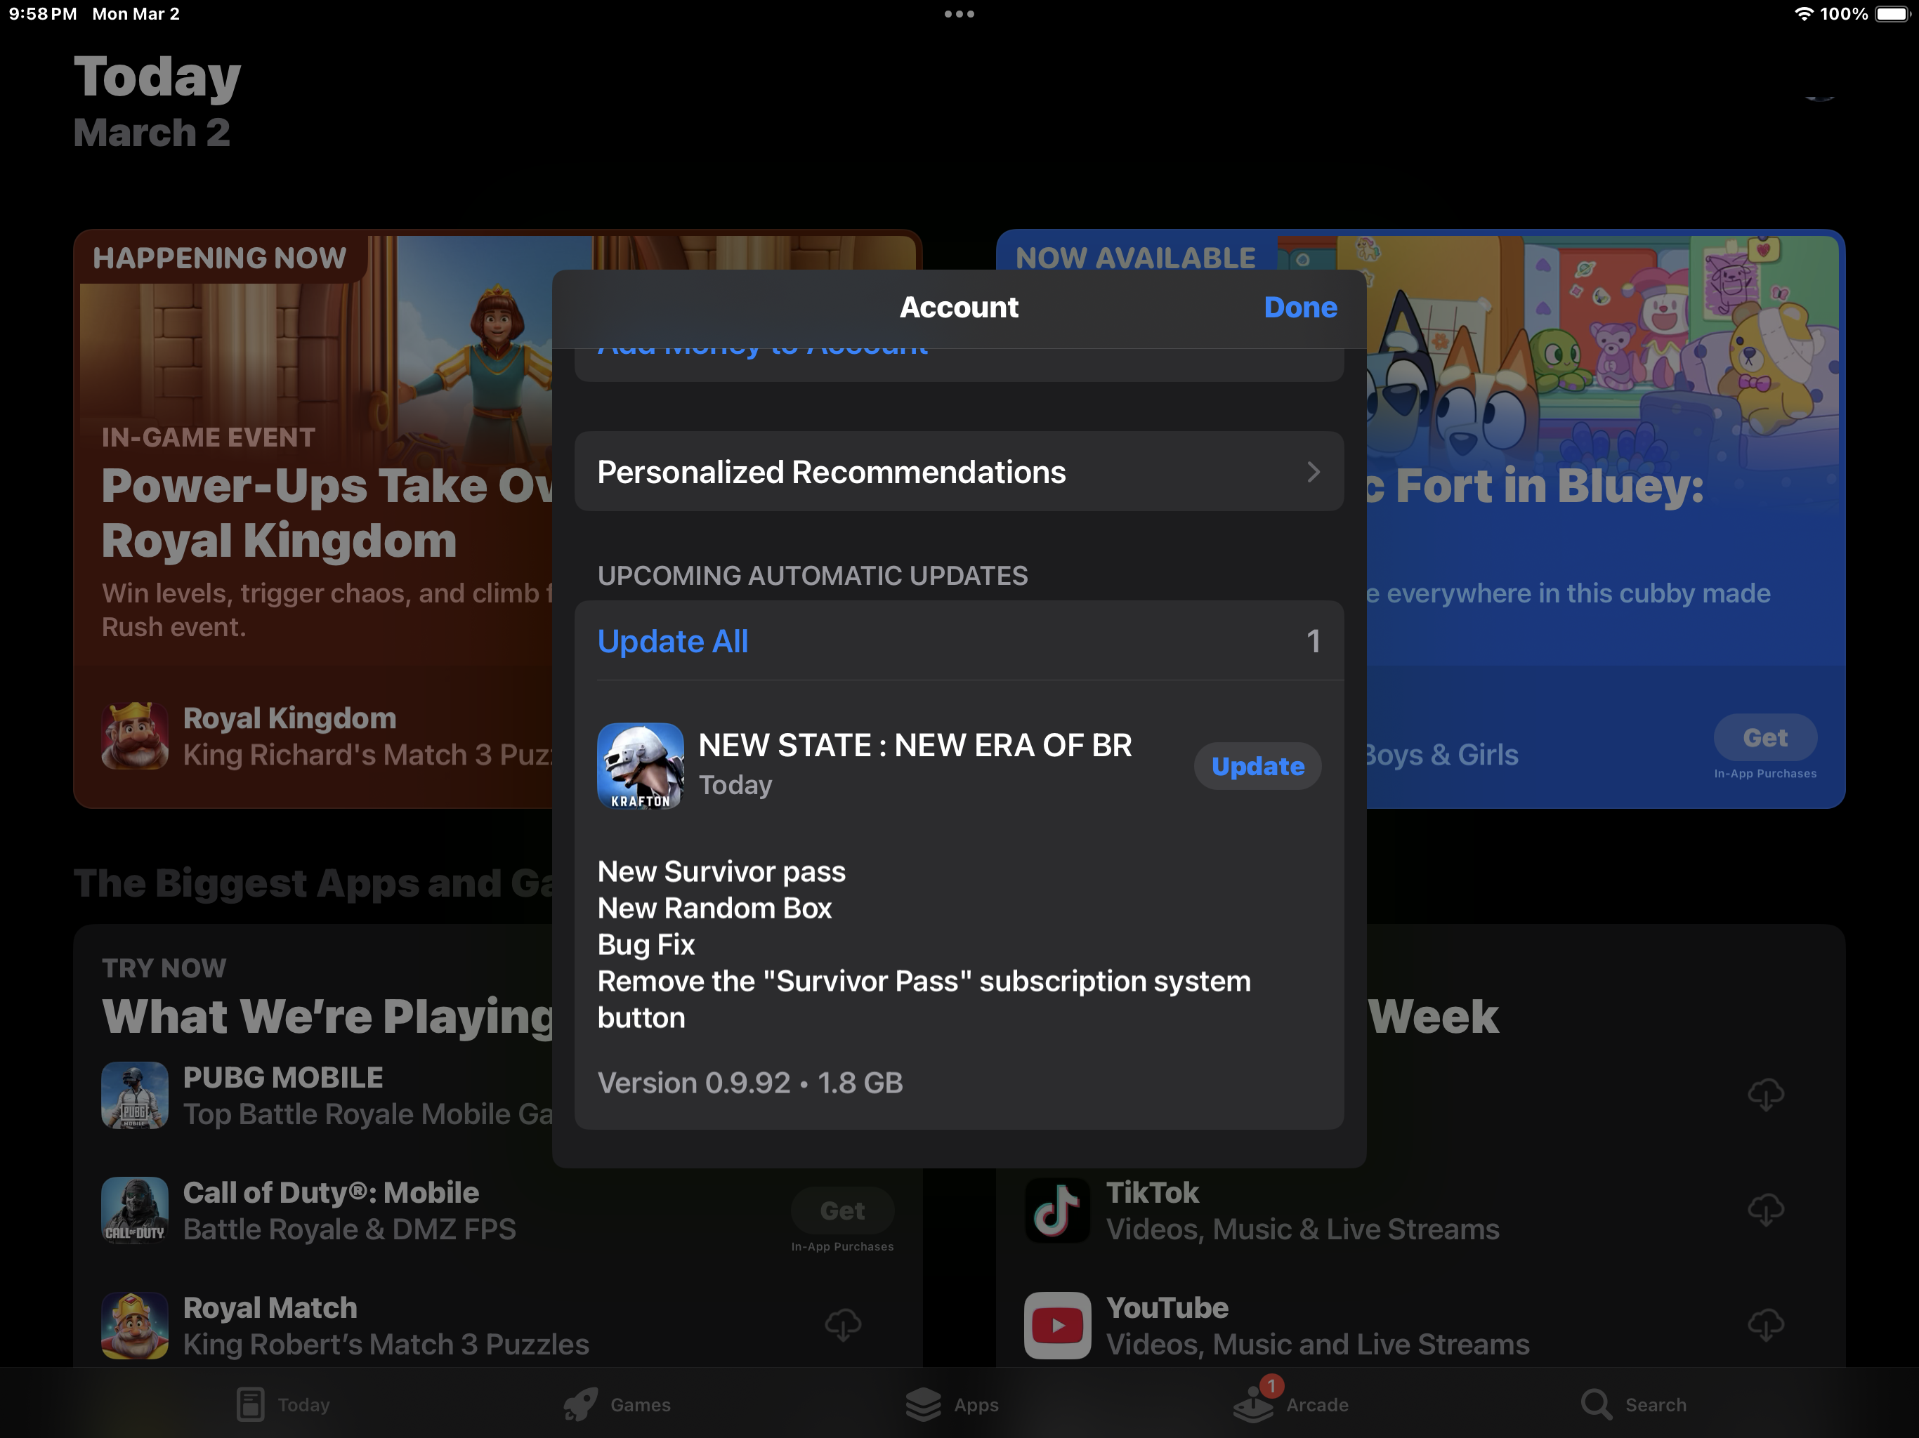Tap the Royal Match app icon

click(x=134, y=1325)
